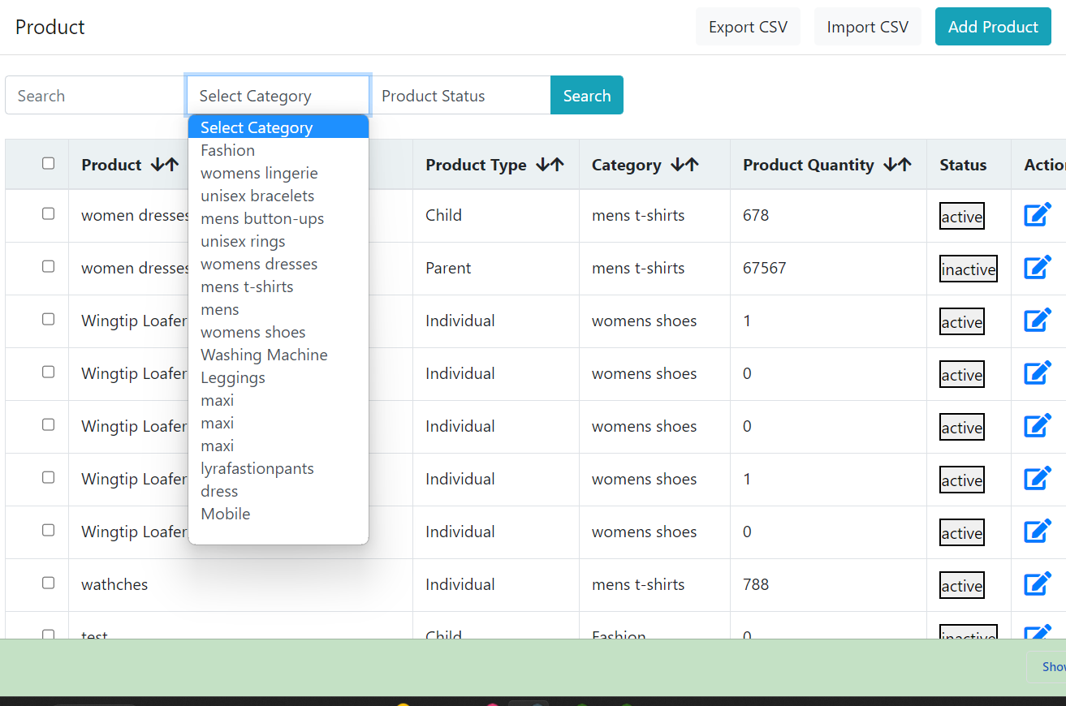Click the wathches product name cell
The image size is (1066, 706).
click(240, 584)
